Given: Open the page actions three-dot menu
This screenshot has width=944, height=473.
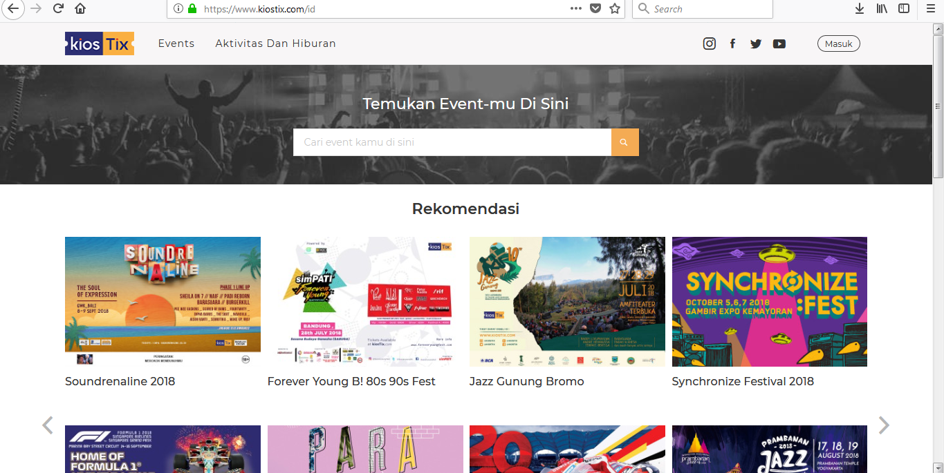Looking at the screenshot, I should click(x=575, y=8).
